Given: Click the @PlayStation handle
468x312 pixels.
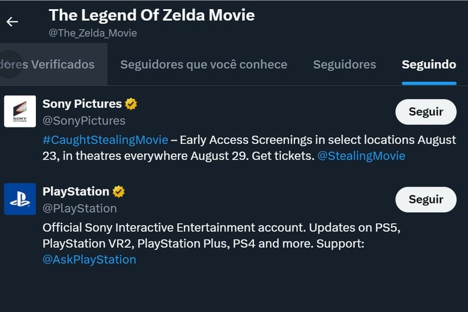Looking at the screenshot, I should tap(80, 208).
